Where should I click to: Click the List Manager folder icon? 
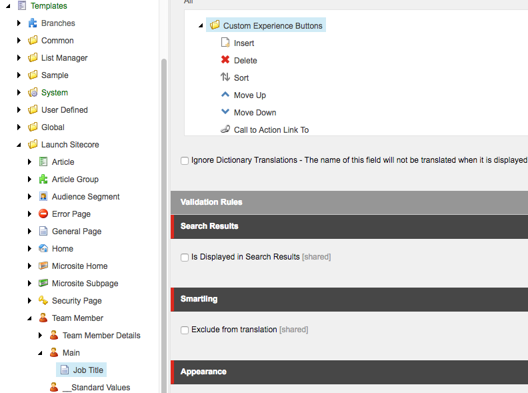(33, 57)
